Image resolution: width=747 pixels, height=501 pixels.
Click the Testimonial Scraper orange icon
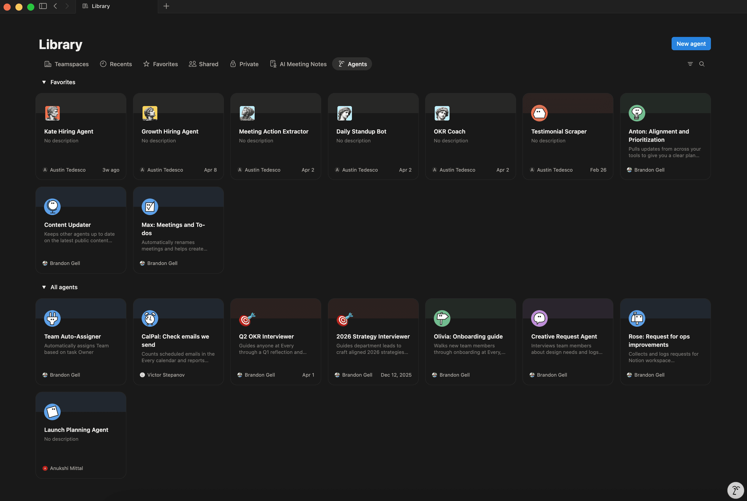pyautogui.click(x=539, y=113)
